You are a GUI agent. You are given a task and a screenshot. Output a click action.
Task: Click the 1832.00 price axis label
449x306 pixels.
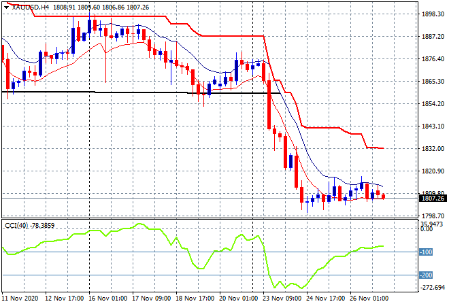[433, 148]
